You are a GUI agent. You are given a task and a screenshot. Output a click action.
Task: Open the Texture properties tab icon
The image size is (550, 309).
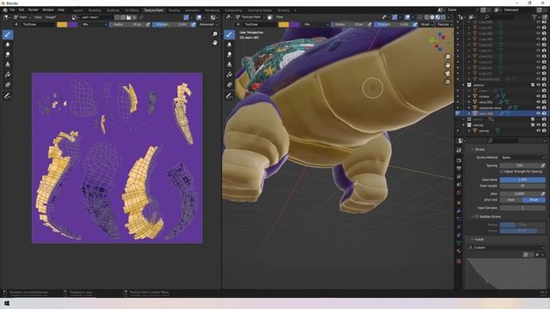pyautogui.click(x=459, y=261)
